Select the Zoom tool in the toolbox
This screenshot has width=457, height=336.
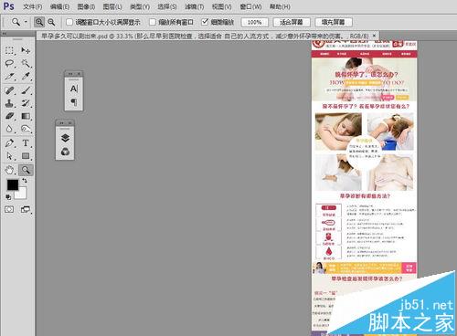(26, 170)
